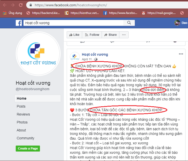Click the Dao profile name
The height and width of the screenshot is (161, 188).
coord(184,23)
